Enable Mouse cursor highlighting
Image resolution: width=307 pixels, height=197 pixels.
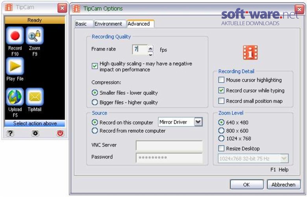pyautogui.click(x=221, y=80)
